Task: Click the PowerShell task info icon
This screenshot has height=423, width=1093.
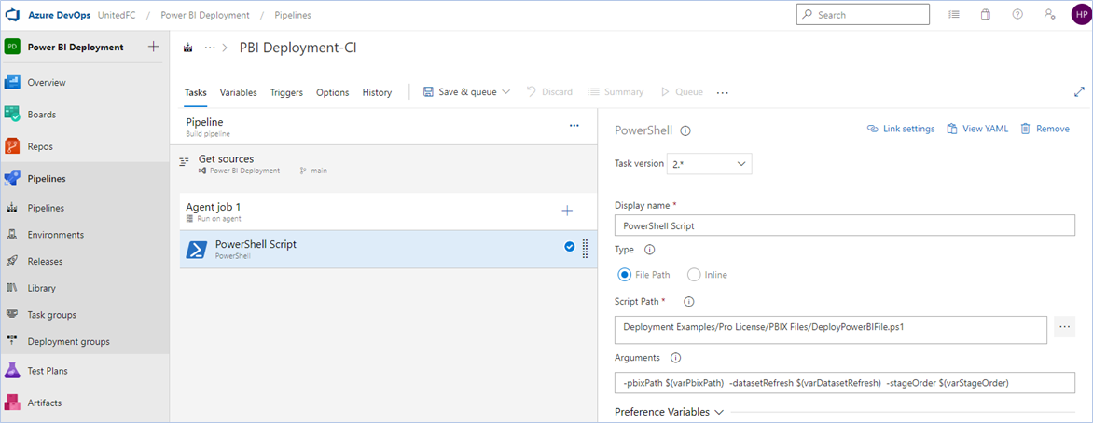Action: [685, 130]
